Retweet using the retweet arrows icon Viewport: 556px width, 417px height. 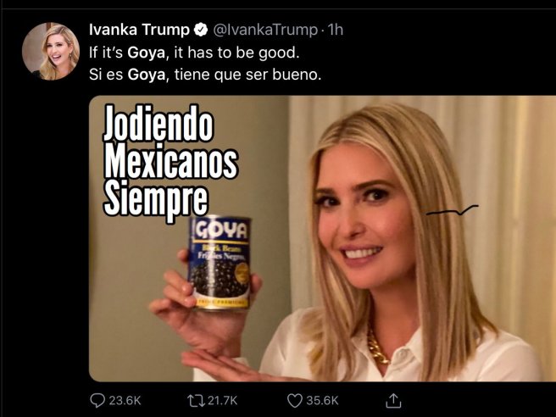[x=196, y=401]
